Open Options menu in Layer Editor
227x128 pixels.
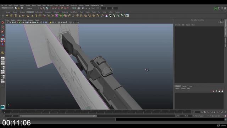[x=183, y=89]
